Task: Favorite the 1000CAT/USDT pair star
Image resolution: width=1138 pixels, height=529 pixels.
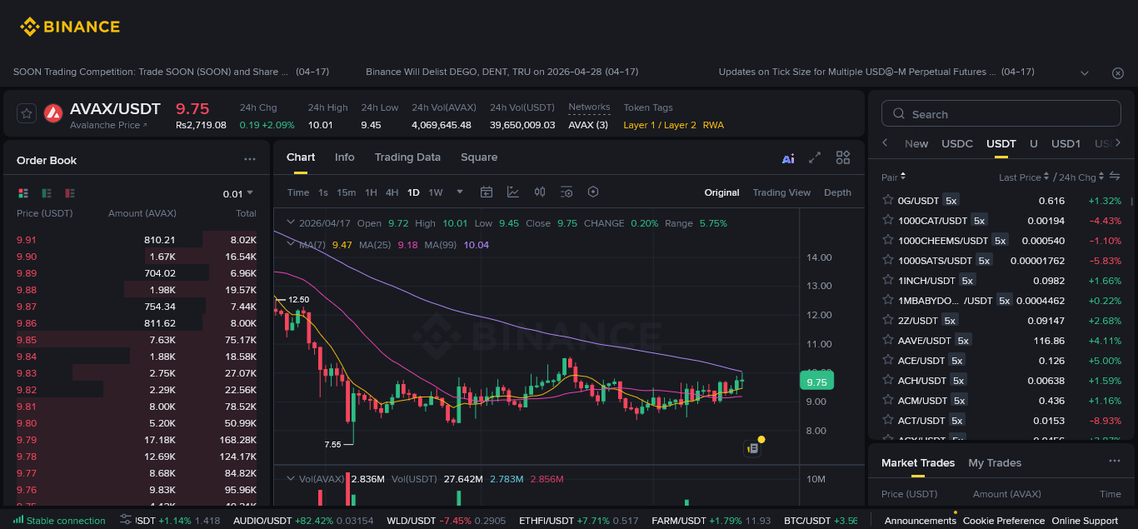Action: (887, 220)
